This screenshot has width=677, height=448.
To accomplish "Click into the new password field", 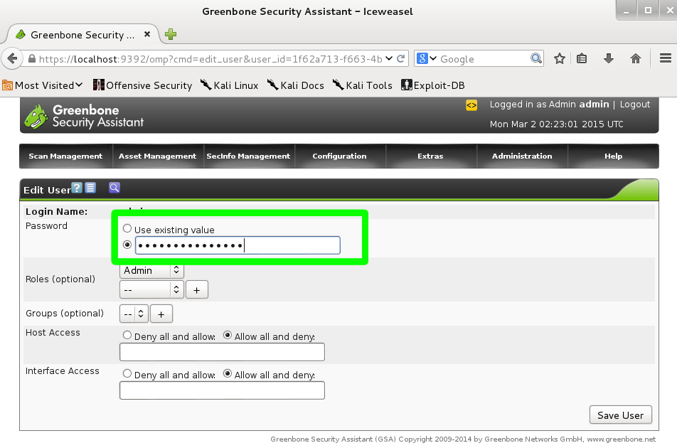I will click(238, 245).
